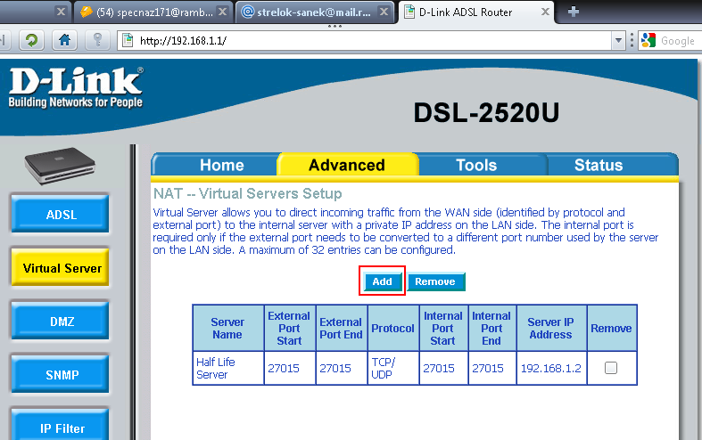
Task: Open the URL history dropdown arrow
Action: pyautogui.click(x=617, y=41)
